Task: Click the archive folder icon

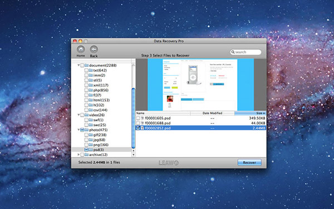Action: 86,154
